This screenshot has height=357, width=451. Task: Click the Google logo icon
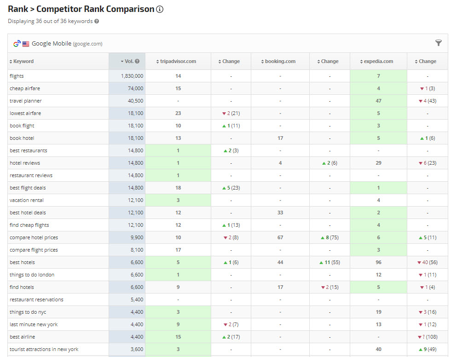(x=17, y=44)
